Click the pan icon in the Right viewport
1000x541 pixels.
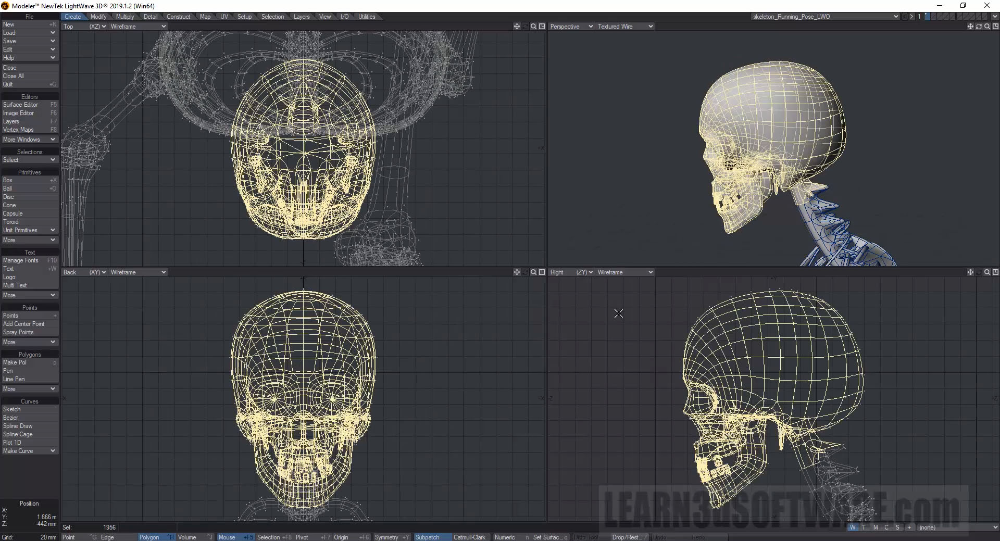970,272
